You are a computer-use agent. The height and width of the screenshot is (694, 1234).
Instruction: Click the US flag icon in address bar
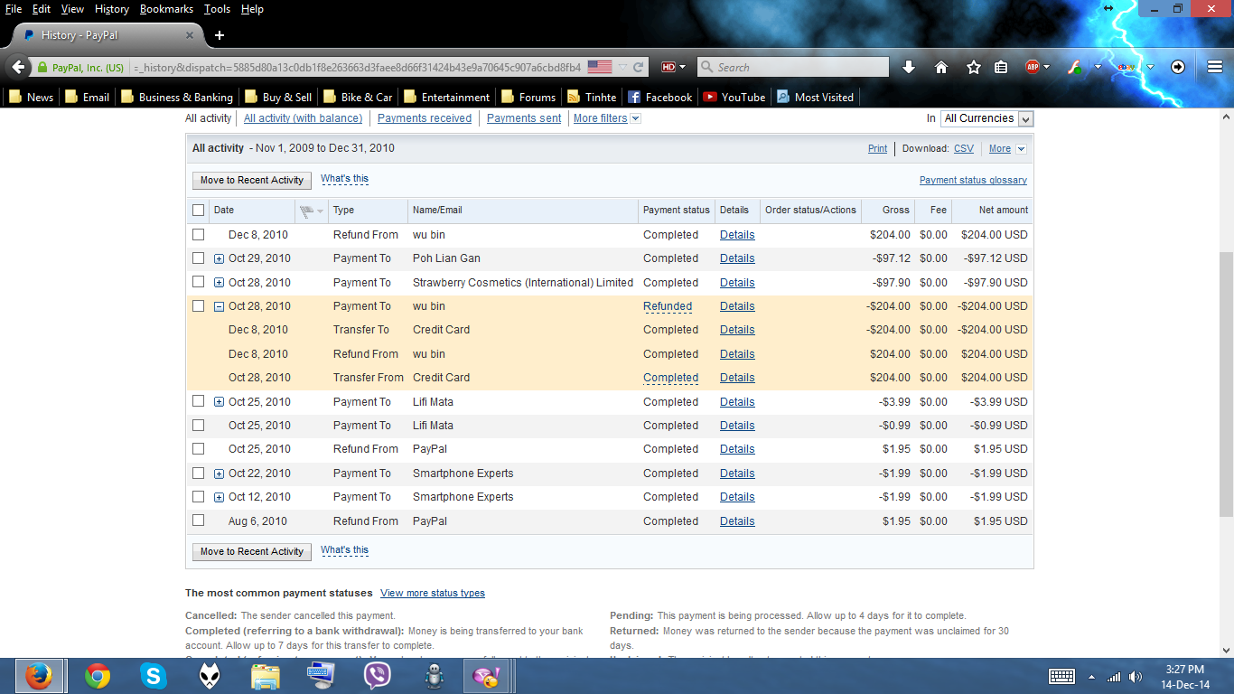click(x=600, y=67)
